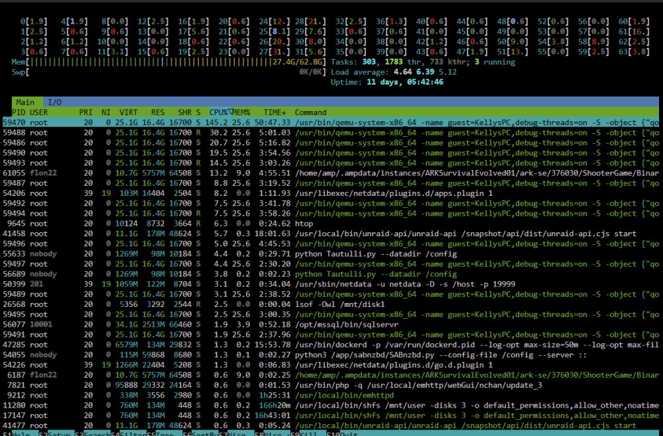Select emhttpd process PID 9212
This screenshot has height=436, width=663.
coord(331,395)
